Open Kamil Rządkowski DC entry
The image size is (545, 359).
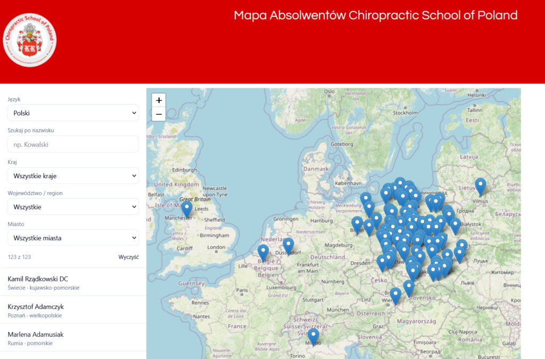pyautogui.click(x=73, y=282)
